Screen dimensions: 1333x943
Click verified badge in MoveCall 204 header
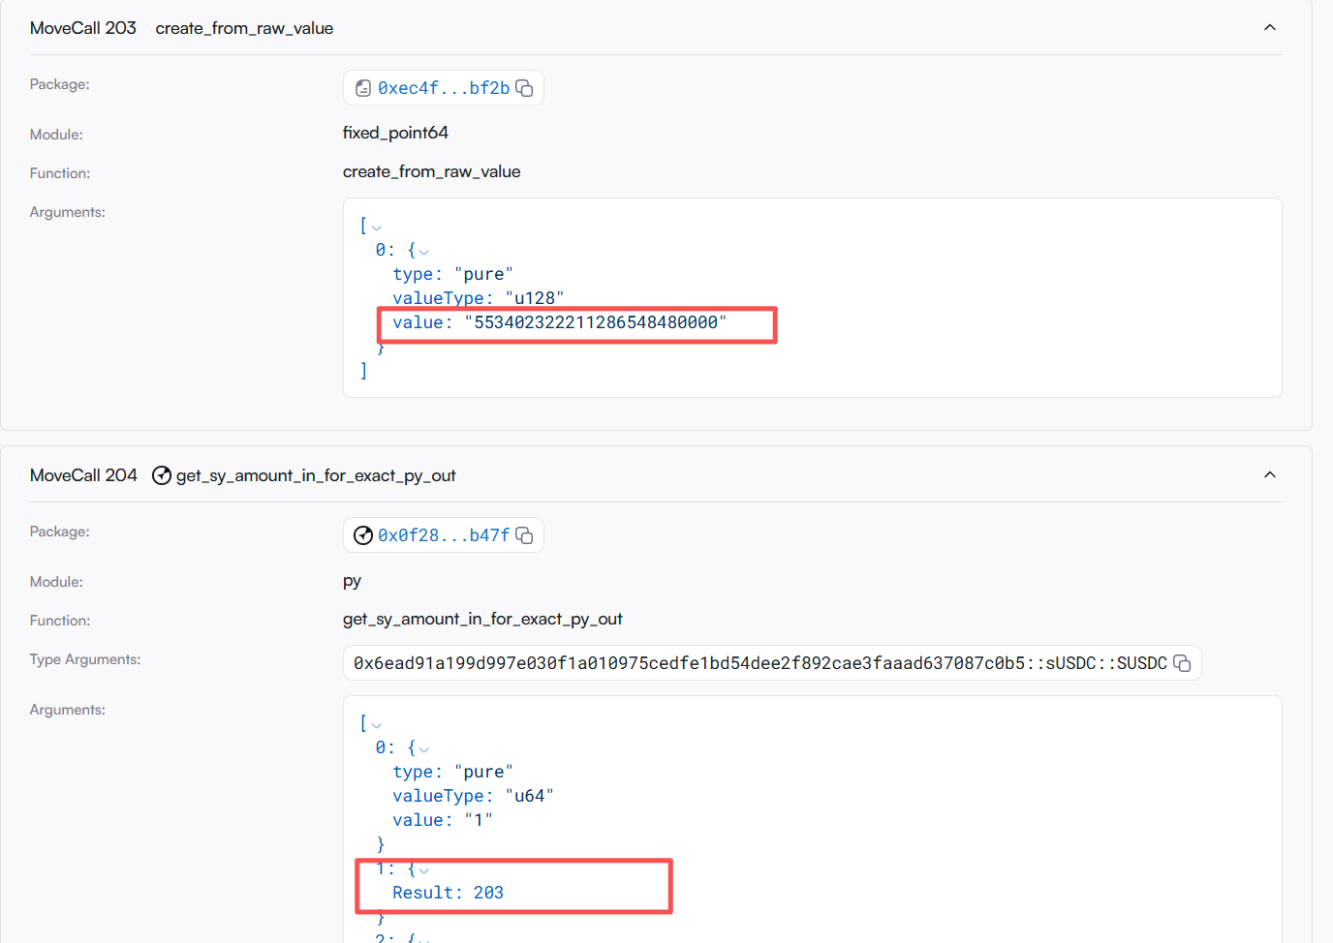pyautogui.click(x=162, y=475)
